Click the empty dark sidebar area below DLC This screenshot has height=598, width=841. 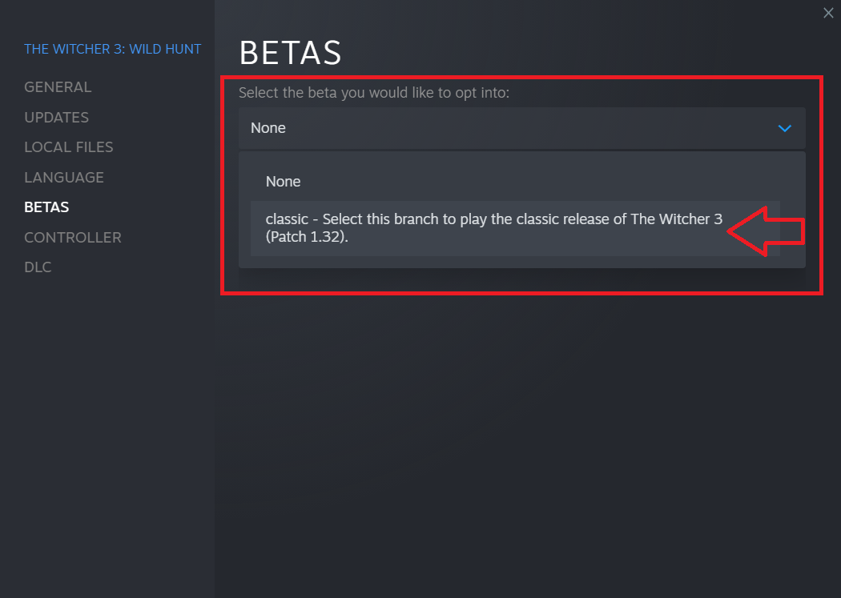tap(107, 432)
